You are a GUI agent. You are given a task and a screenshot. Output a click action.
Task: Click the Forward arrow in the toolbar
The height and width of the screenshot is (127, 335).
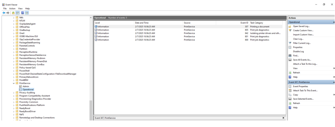[8, 13]
